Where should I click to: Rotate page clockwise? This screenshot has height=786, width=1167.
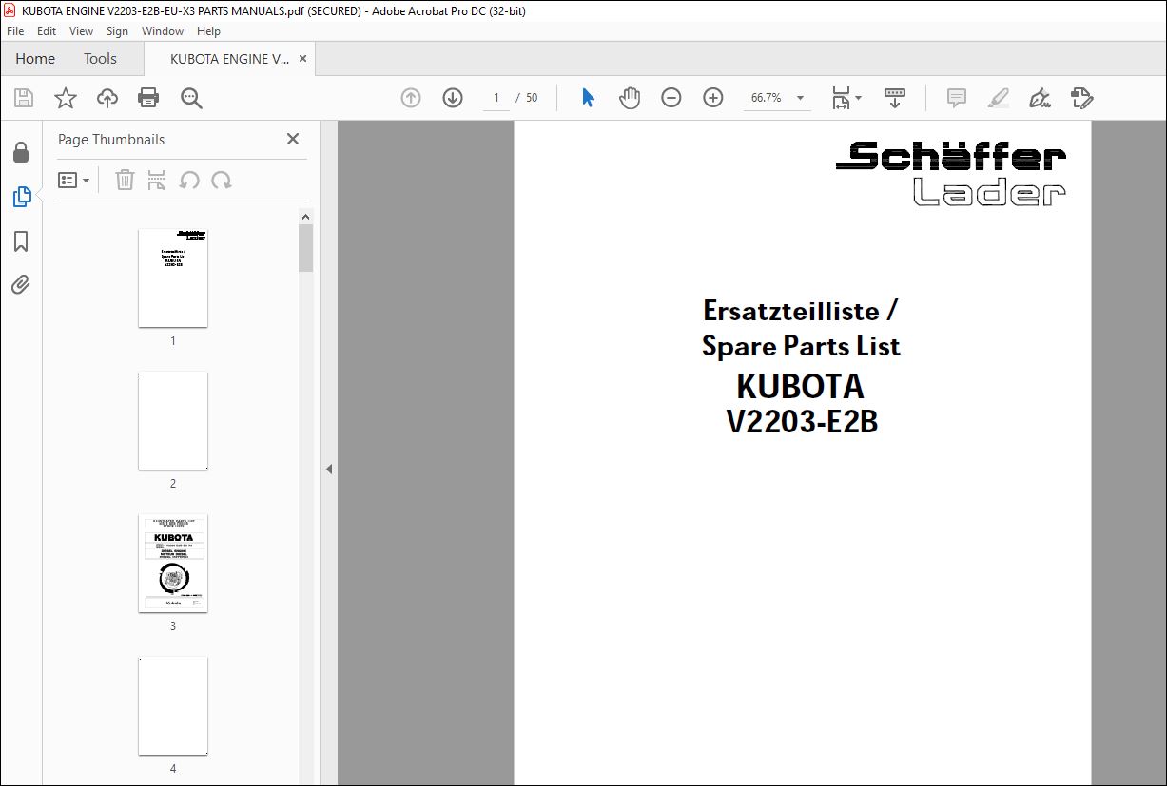click(x=222, y=180)
